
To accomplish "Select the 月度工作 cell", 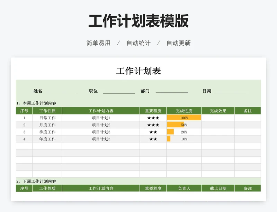I will click(47, 125).
